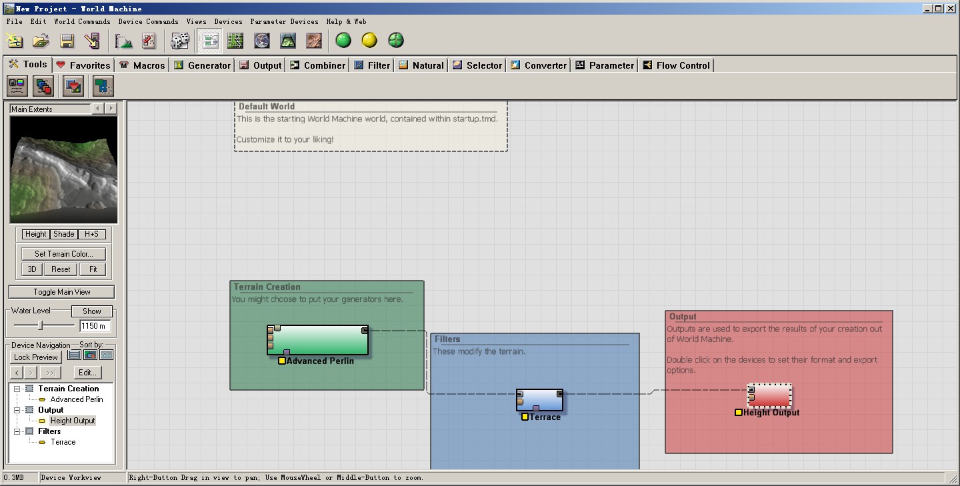Toggle the yellow status square of Advanced Perlin
Screen dimensions: 960x486
point(282,361)
